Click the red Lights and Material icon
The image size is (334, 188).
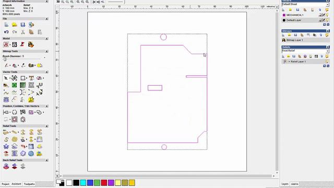[x=22, y=44]
